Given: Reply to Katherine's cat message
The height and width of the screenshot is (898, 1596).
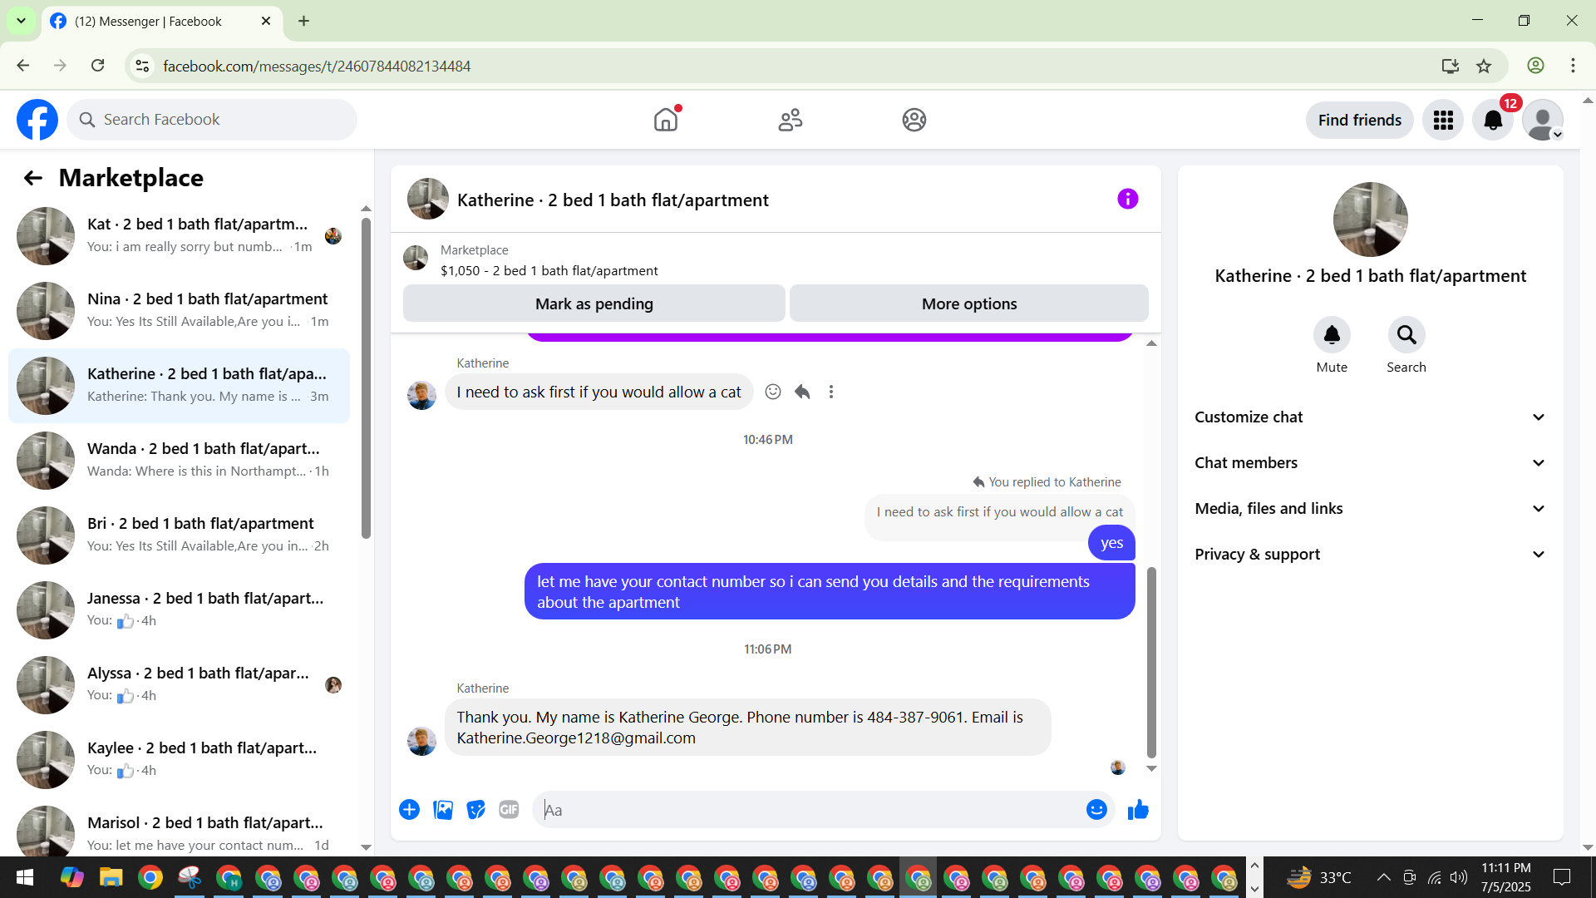Looking at the screenshot, I should click(802, 392).
